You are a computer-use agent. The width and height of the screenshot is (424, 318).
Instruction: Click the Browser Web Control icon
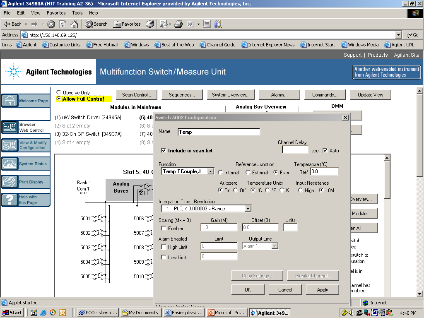(x=10, y=127)
